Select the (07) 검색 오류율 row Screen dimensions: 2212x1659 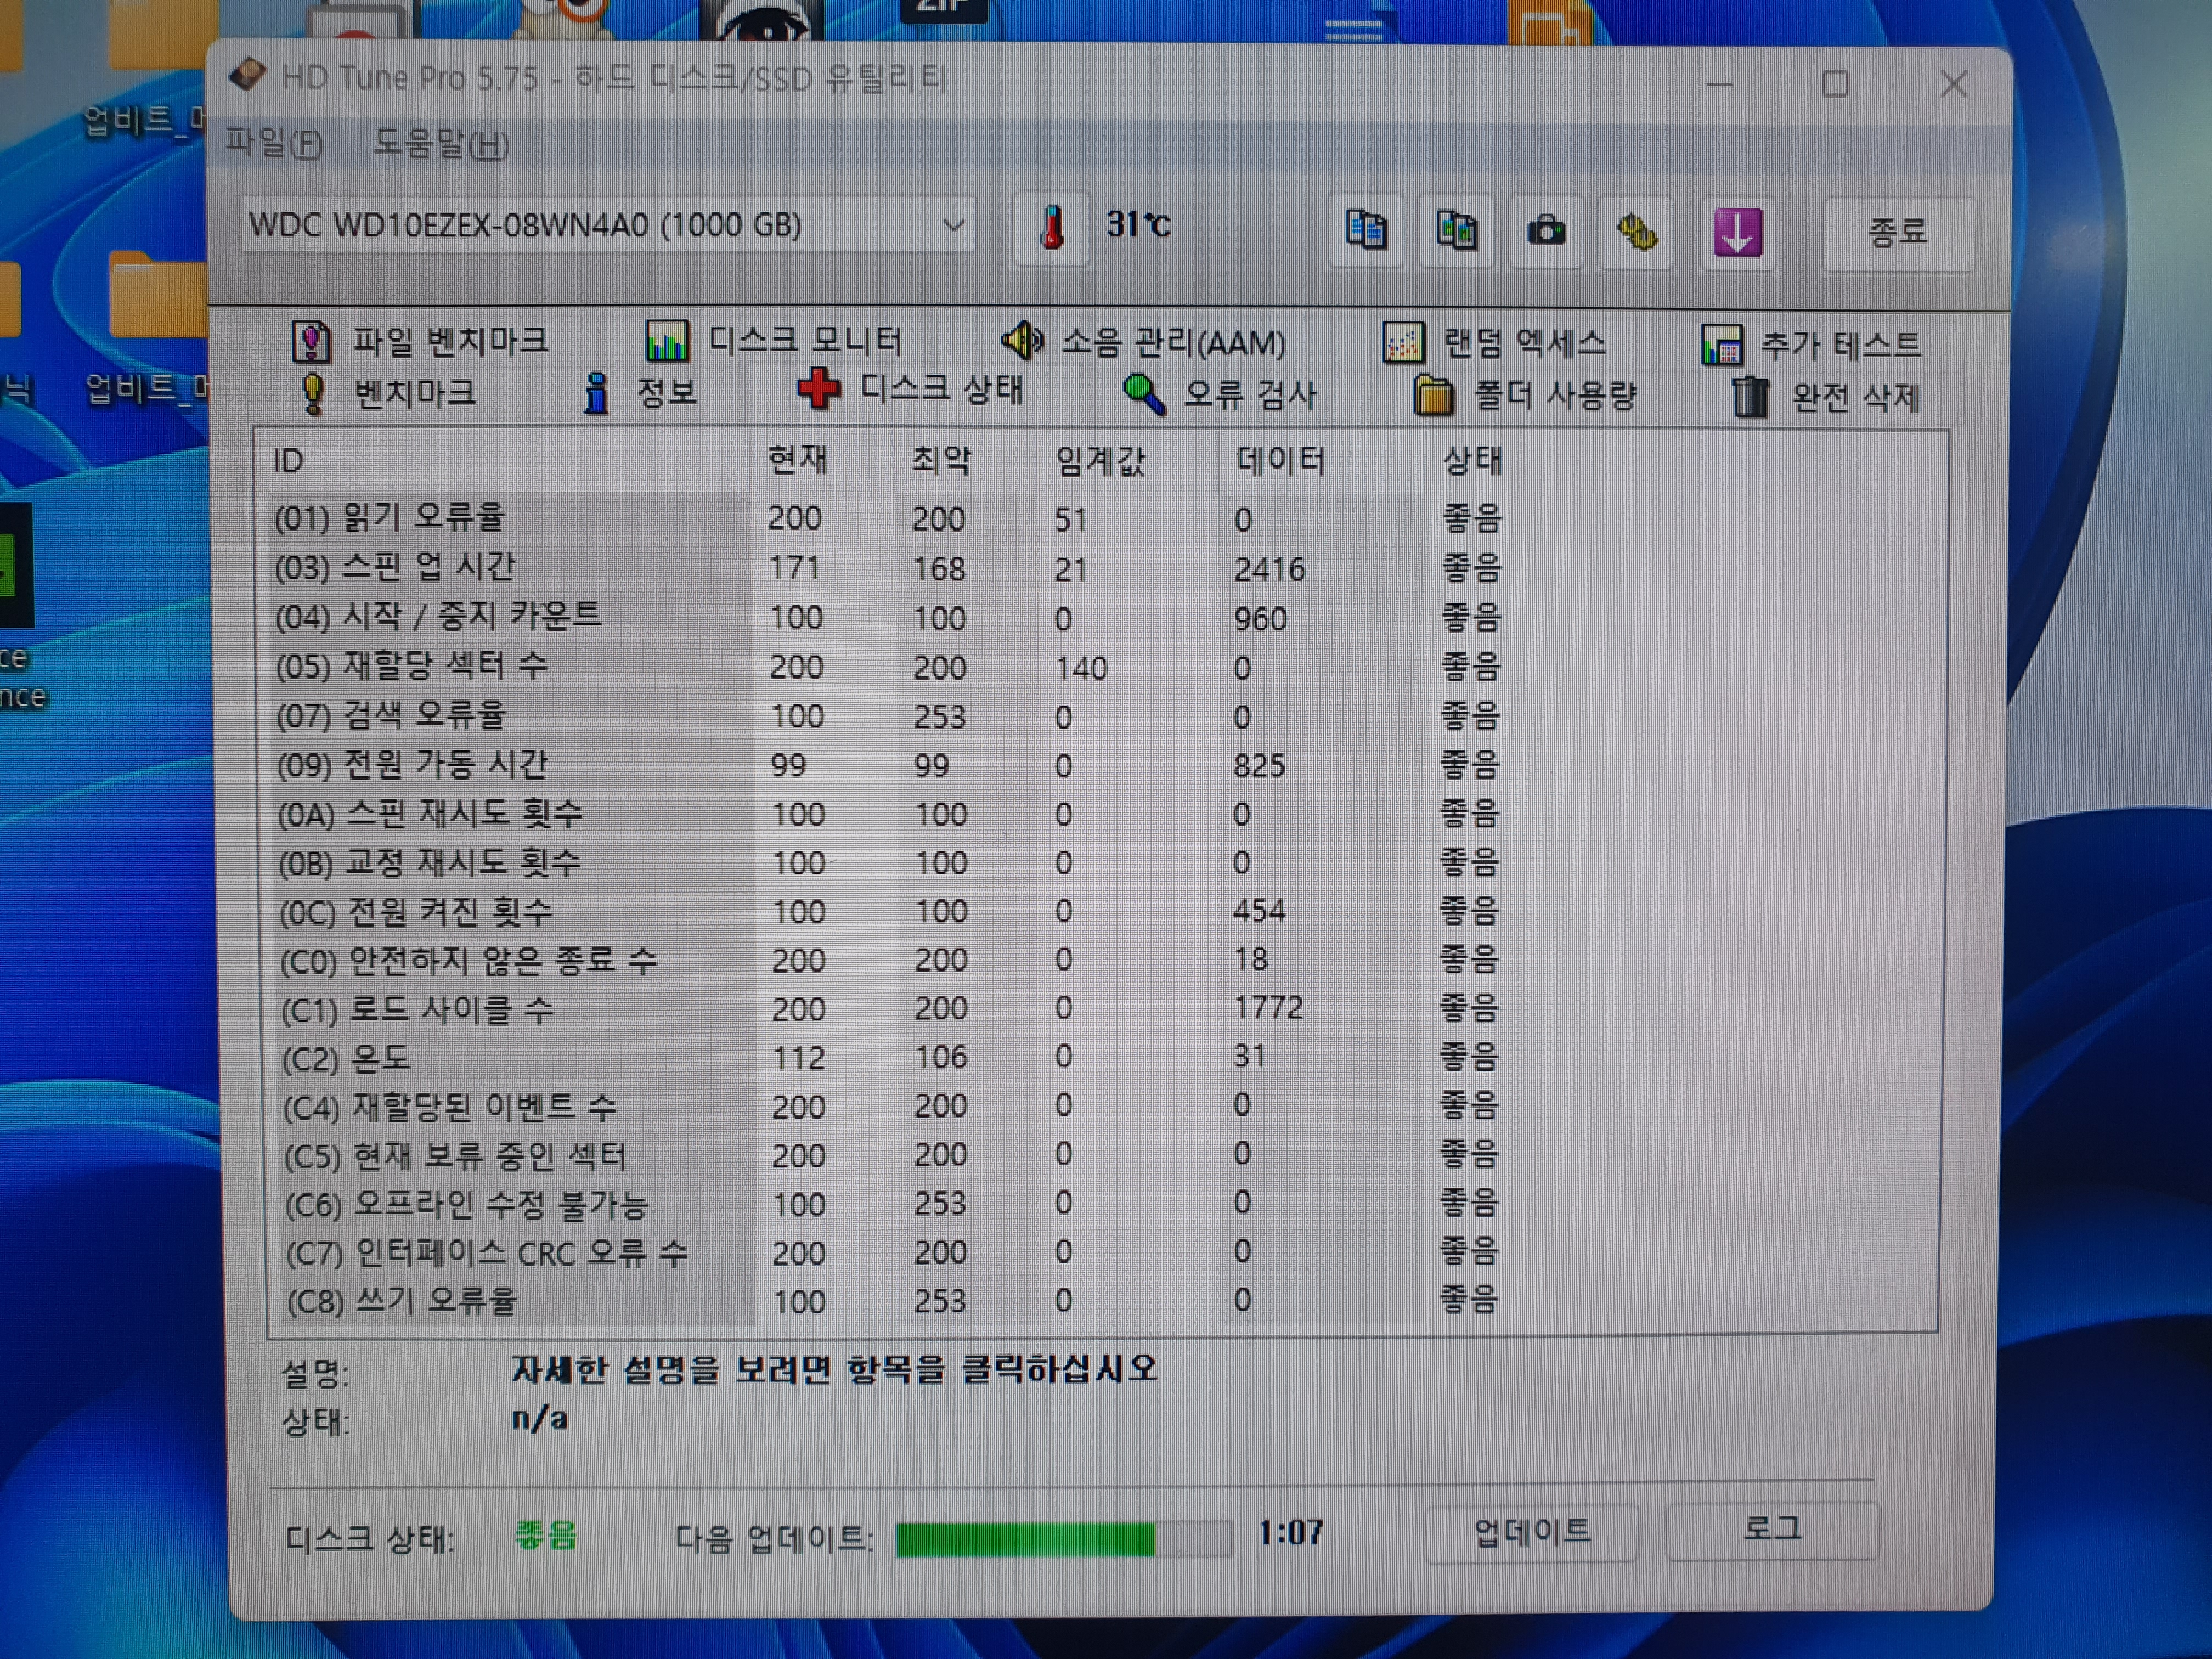1100,715
